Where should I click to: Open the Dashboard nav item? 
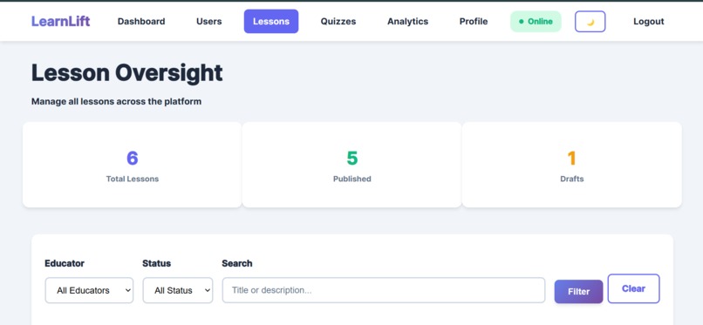tap(141, 22)
